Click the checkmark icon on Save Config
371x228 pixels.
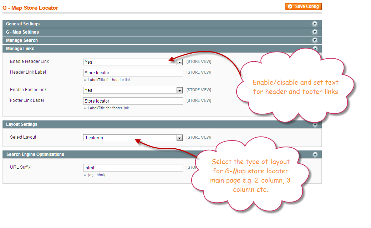[x=290, y=6]
